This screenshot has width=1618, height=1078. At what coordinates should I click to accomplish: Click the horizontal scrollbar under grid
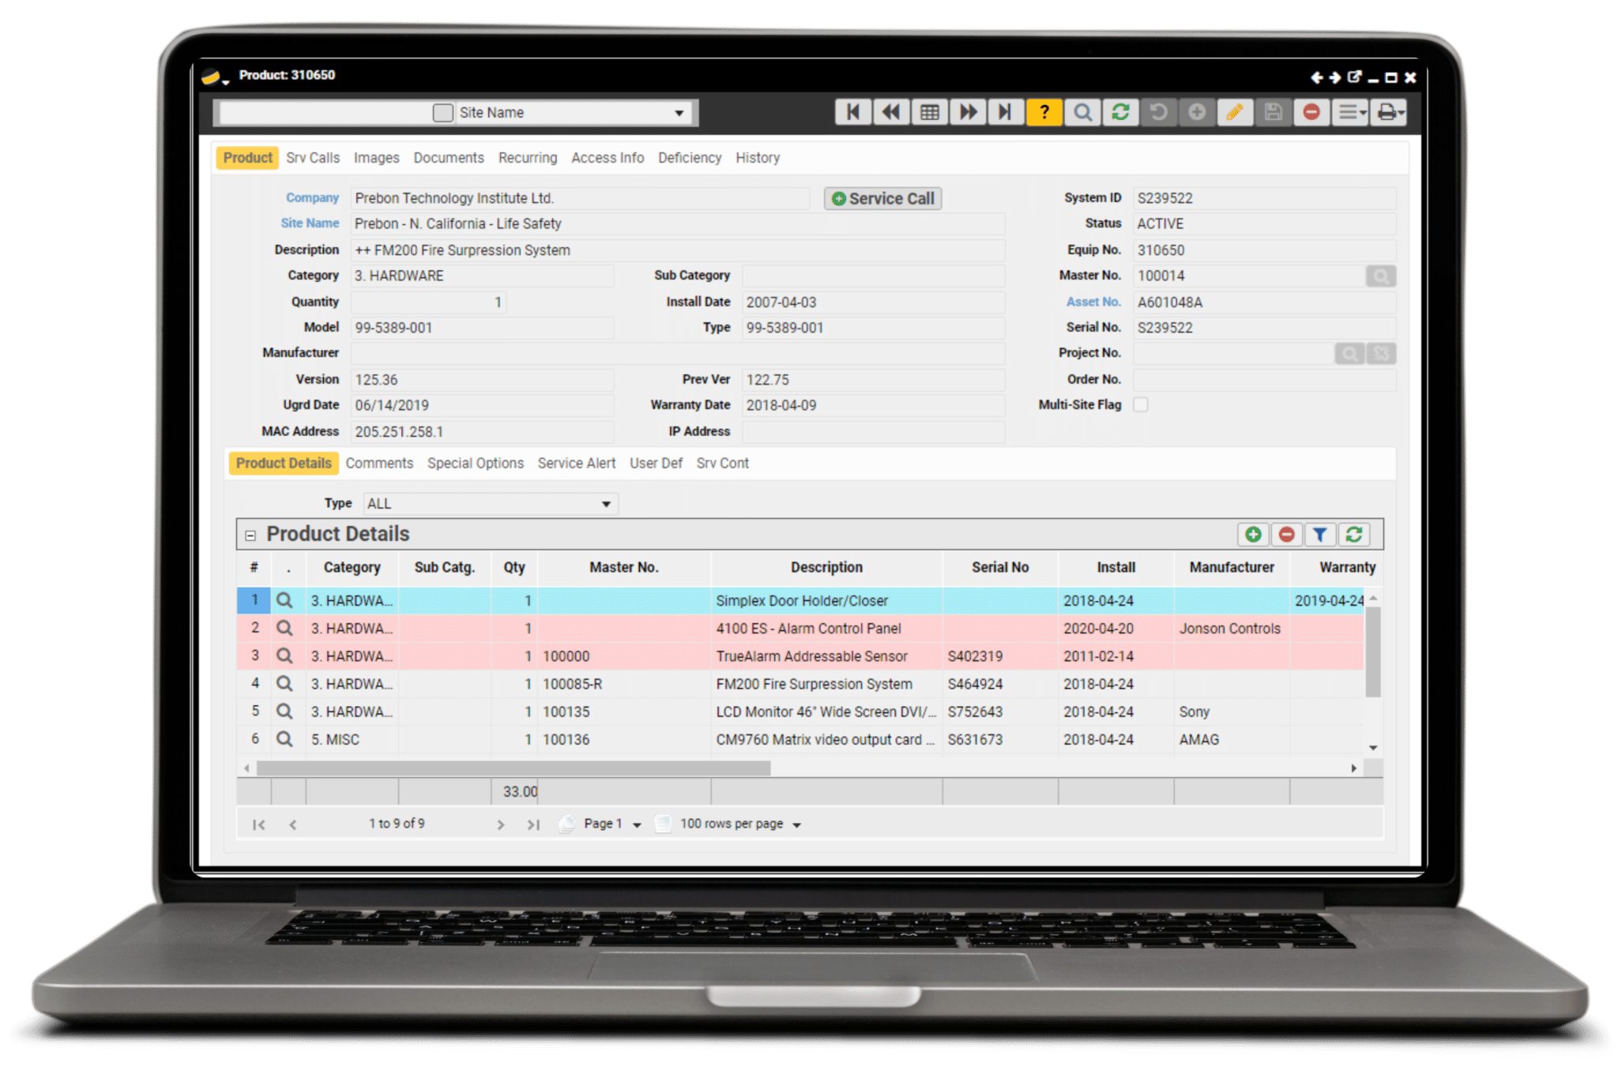[514, 768]
